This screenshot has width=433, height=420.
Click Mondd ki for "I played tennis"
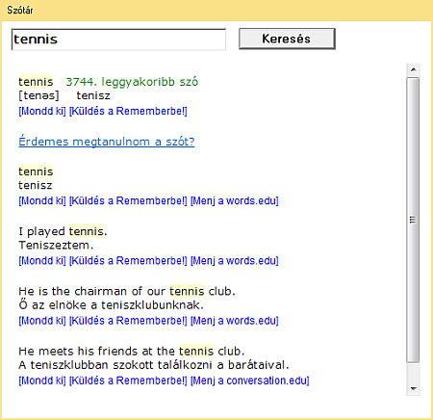(42, 261)
